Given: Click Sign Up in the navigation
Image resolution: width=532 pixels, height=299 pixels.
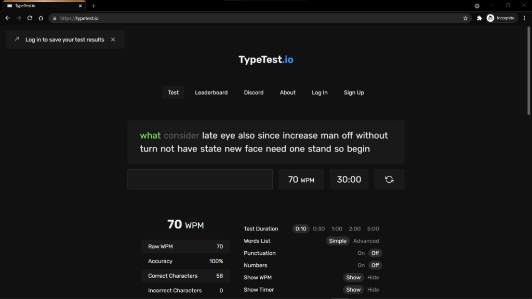Looking at the screenshot, I should coord(353,92).
